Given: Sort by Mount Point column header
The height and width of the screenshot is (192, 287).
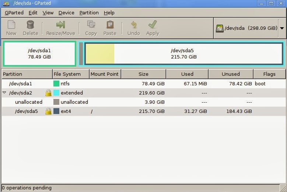Looking at the screenshot, I should [x=105, y=74].
